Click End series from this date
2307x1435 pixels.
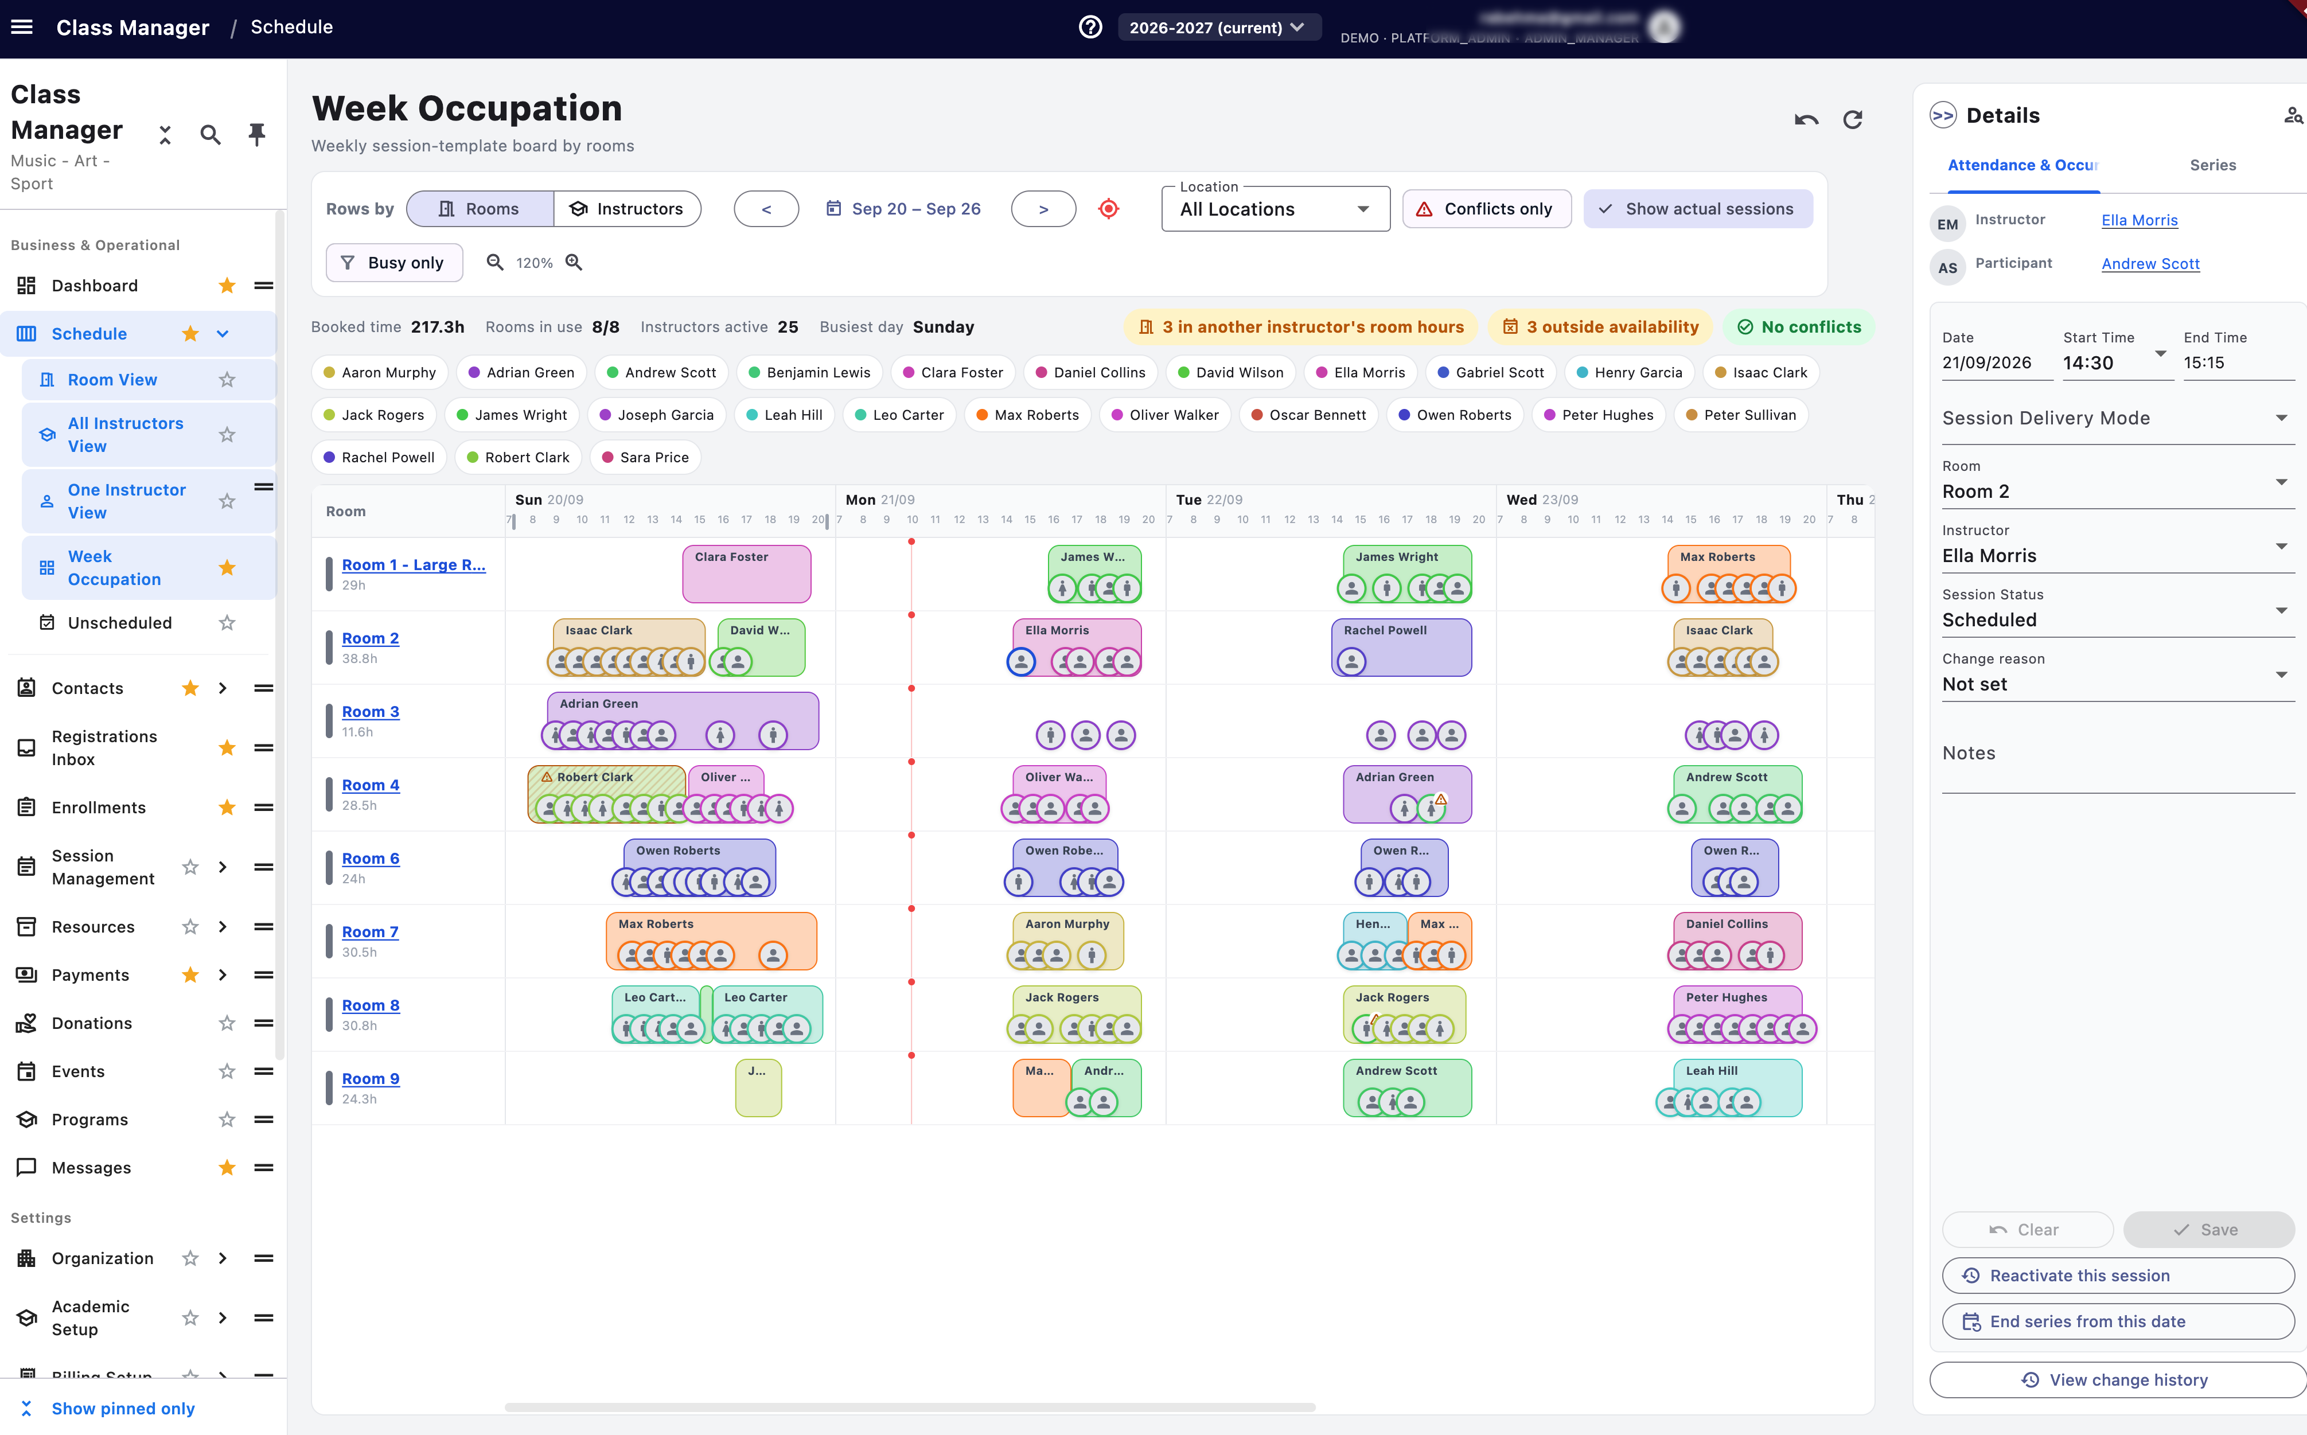point(2117,1321)
